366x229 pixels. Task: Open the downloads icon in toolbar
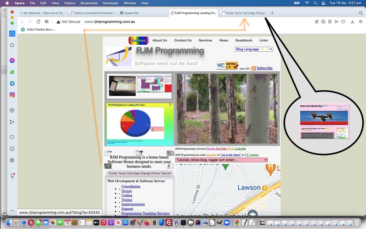pyautogui.click(x=352, y=22)
